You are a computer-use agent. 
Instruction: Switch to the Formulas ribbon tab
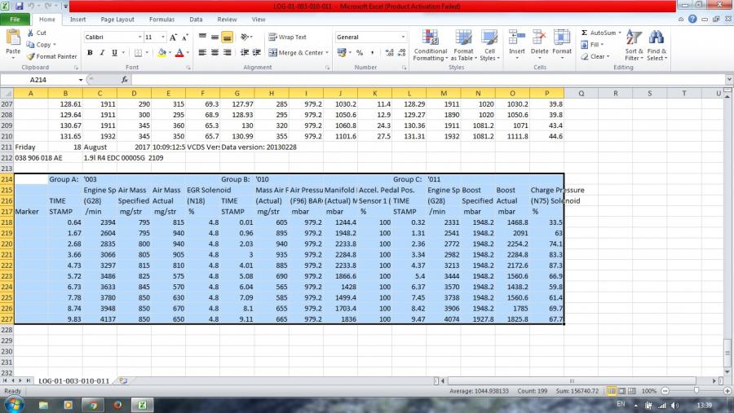pyautogui.click(x=161, y=19)
